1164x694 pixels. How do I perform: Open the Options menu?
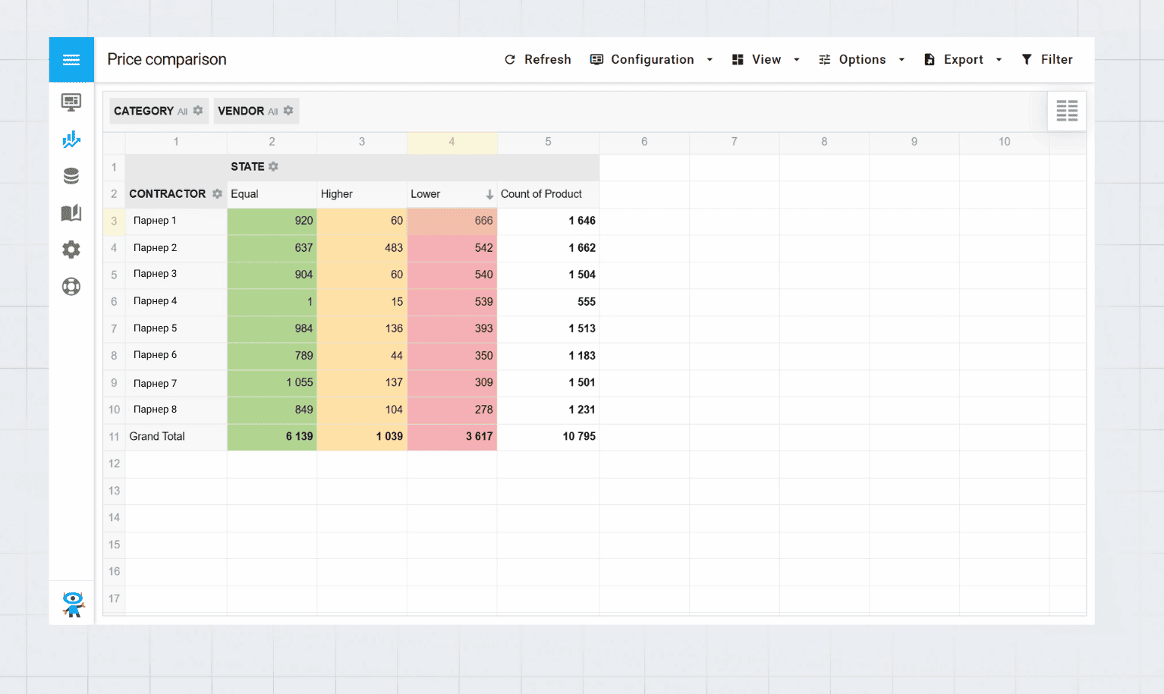pos(862,59)
